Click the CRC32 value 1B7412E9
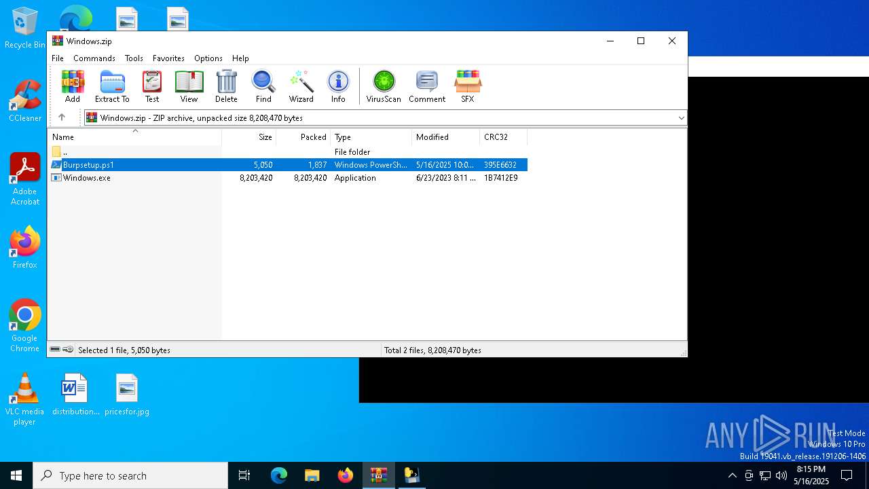 coord(501,178)
